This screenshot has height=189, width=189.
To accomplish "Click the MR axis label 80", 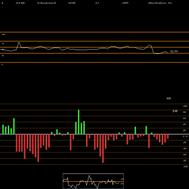I will pos(184,112).
